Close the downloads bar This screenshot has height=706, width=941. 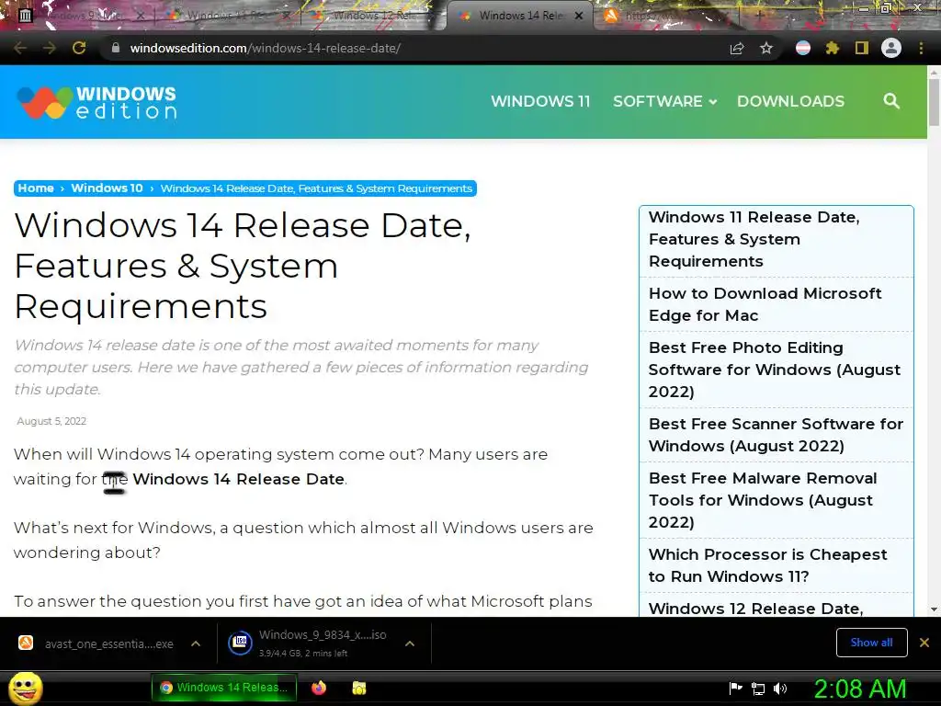pyautogui.click(x=924, y=643)
